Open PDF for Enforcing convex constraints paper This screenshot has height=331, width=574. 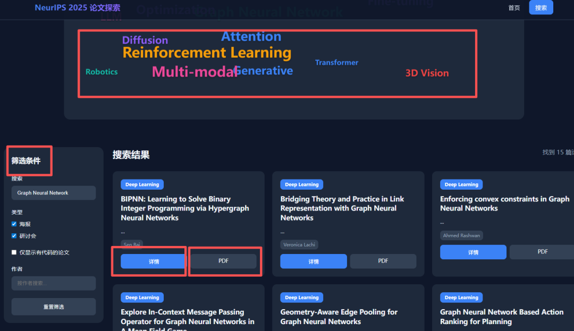[x=542, y=252]
